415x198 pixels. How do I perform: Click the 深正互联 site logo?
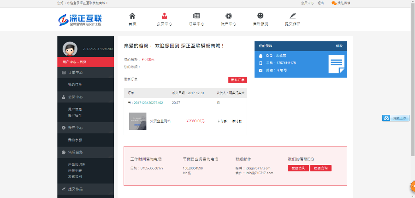(x=80, y=20)
